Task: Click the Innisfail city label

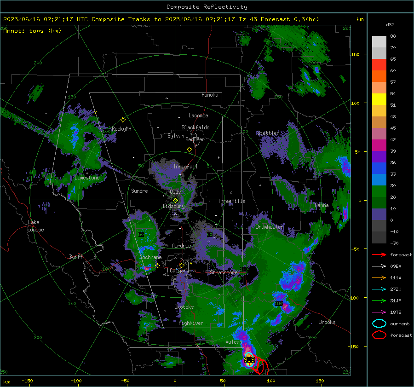Action: [185, 167]
